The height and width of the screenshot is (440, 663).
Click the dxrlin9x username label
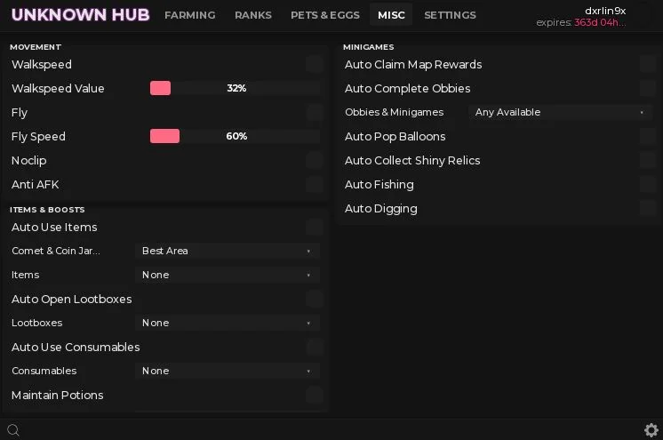[x=605, y=11]
